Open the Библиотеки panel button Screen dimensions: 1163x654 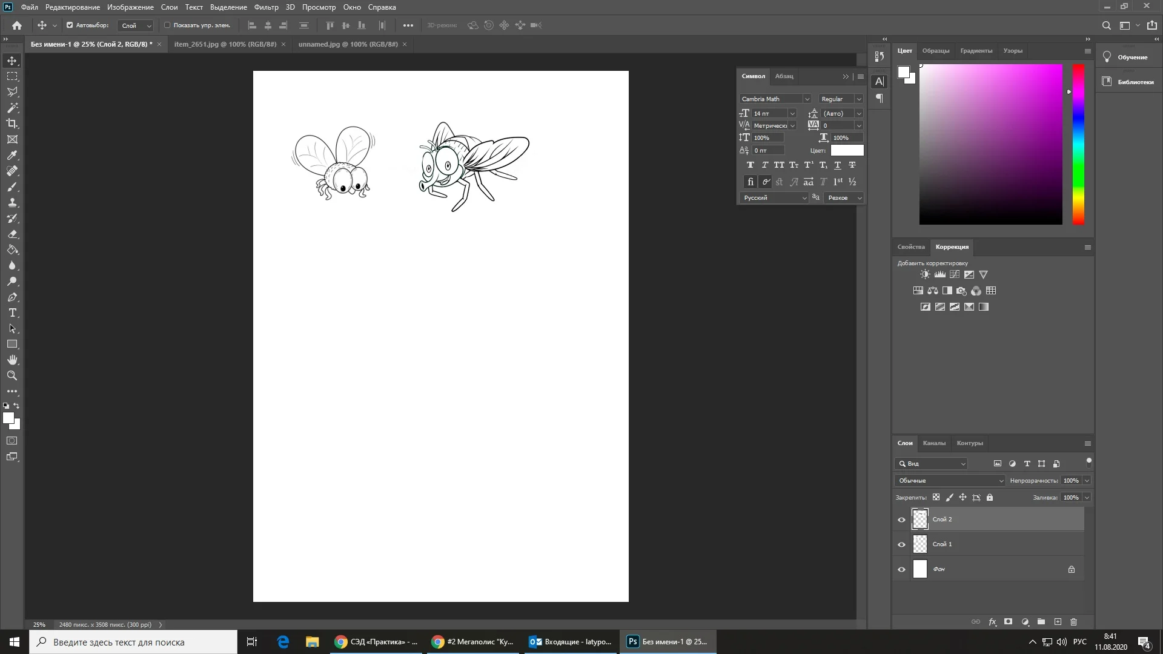(x=1129, y=82)
